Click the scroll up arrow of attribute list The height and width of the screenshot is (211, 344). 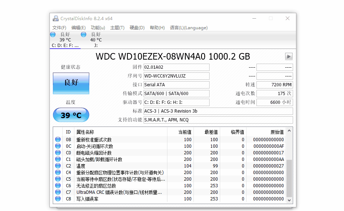(289, 131)
